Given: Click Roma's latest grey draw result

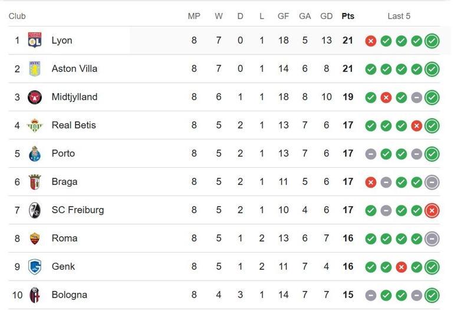Looking at the screenshot, I should (x=432, y=239).
